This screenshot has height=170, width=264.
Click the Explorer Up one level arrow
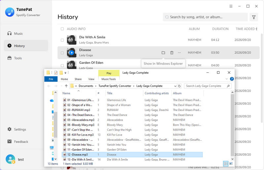66,86
